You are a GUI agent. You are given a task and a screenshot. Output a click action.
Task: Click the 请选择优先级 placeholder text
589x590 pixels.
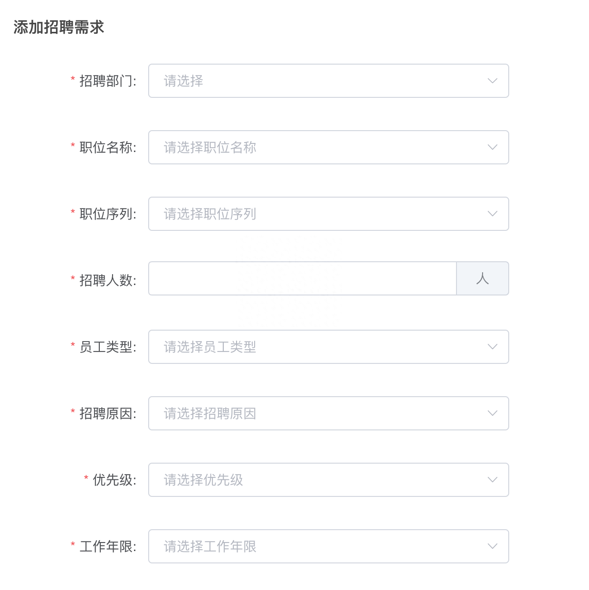203,480
